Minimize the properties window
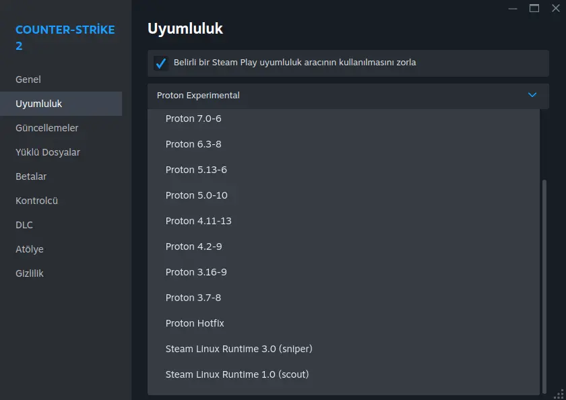 tap(513, 8)
